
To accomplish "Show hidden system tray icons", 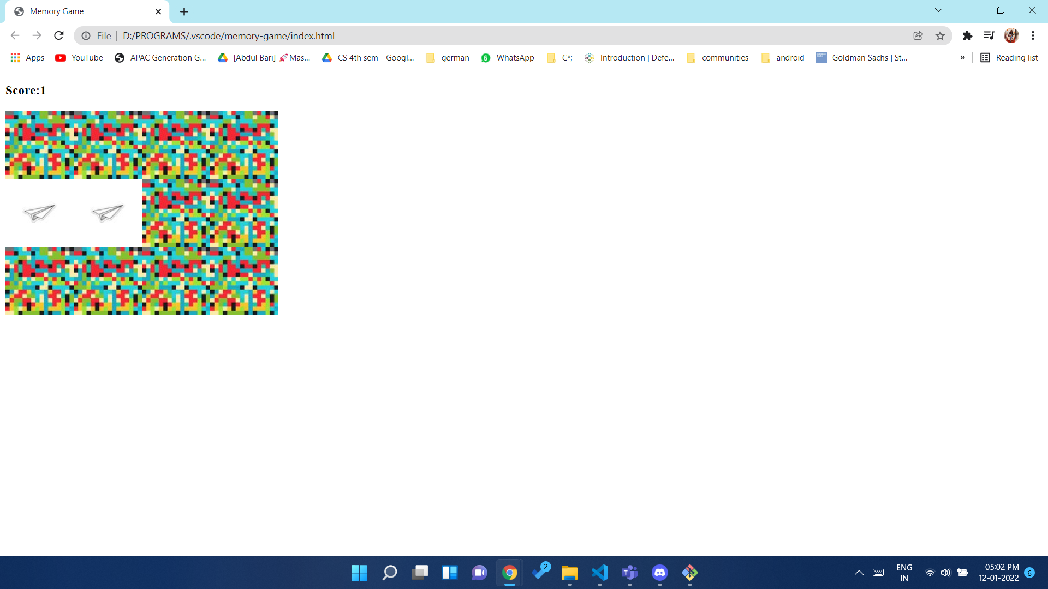I will (x=859, y=573).
